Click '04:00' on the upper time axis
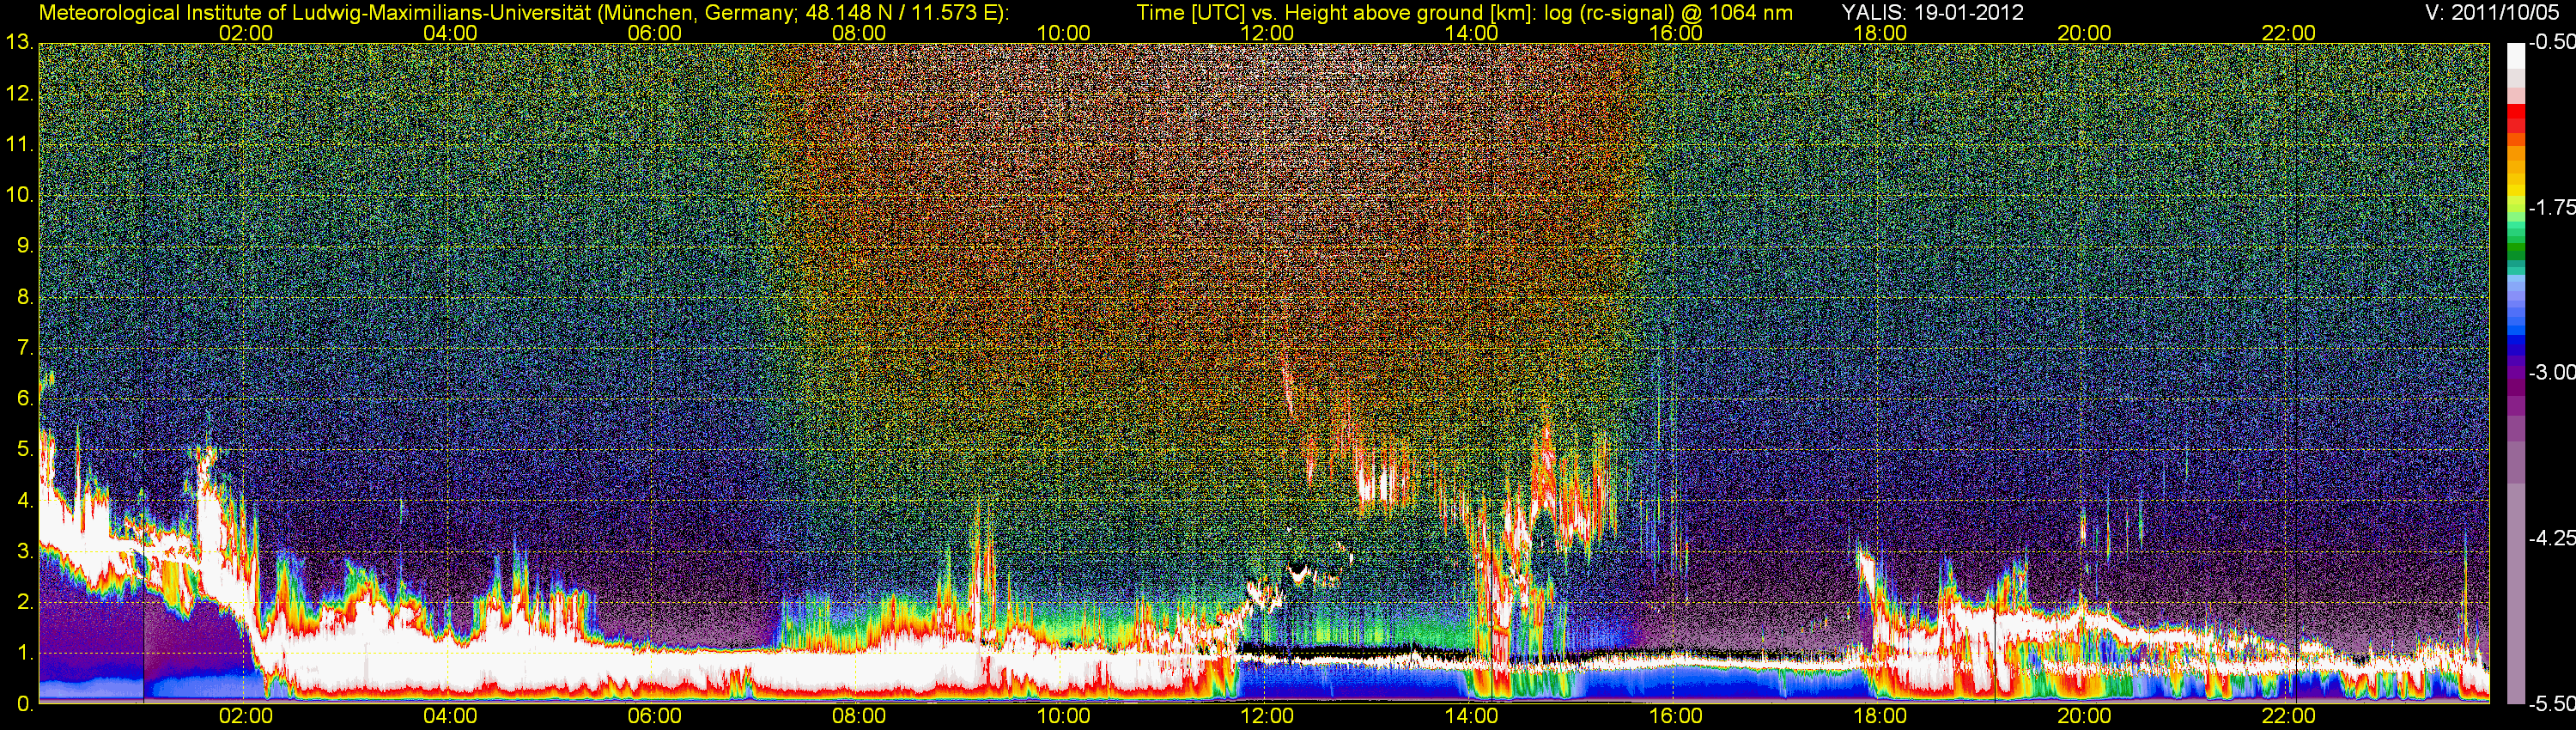Screen dimensions: 2576x730 (450, 33)
